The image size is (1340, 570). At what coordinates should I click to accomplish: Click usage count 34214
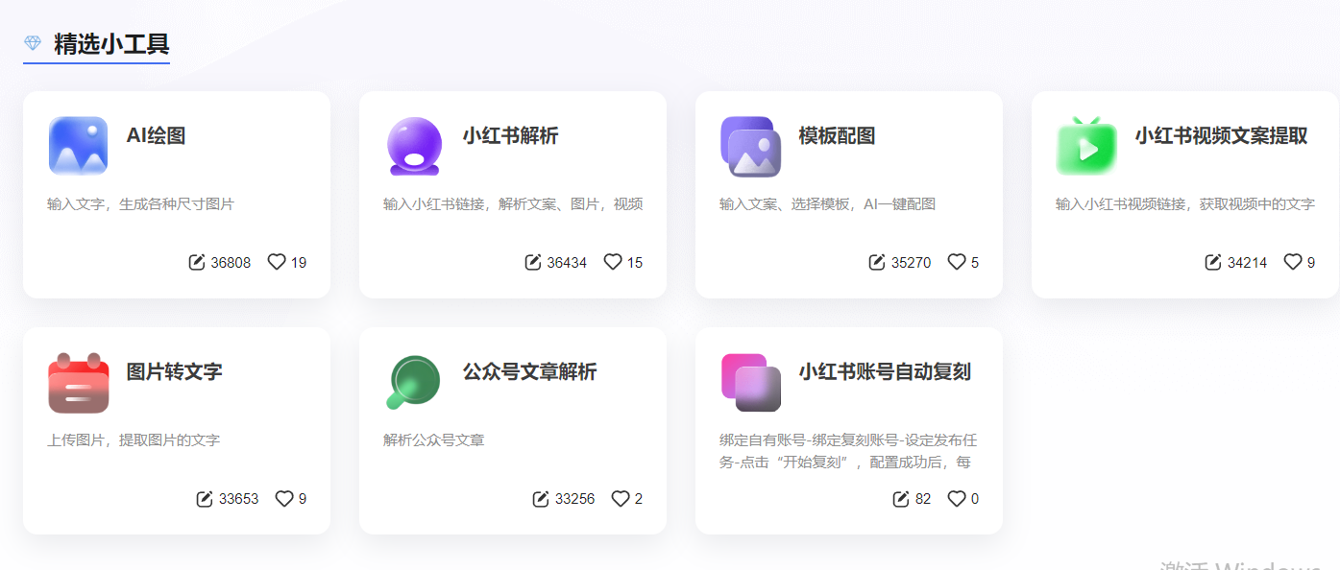pyautogui.click(x=1247, y=263)
